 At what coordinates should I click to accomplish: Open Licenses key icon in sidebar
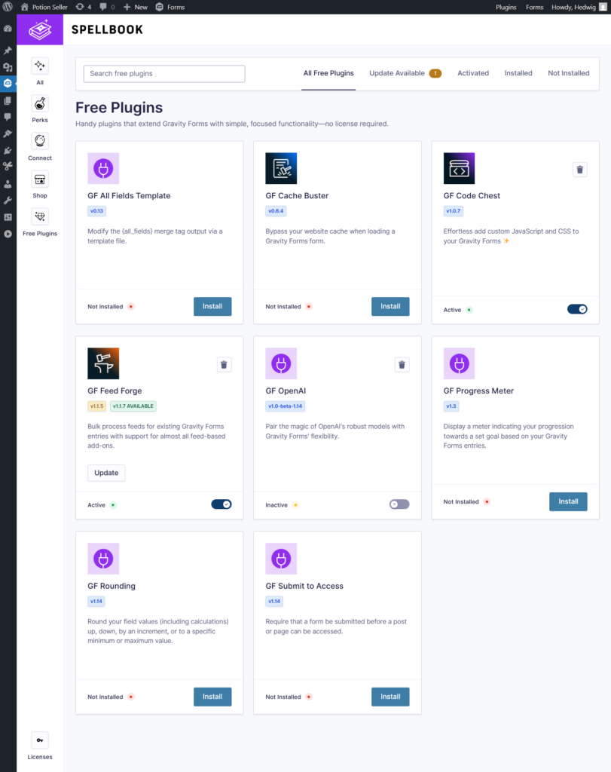tap(40, 740)
